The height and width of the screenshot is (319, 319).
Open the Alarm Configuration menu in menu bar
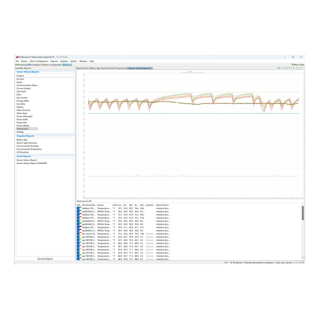click(39, 61)
